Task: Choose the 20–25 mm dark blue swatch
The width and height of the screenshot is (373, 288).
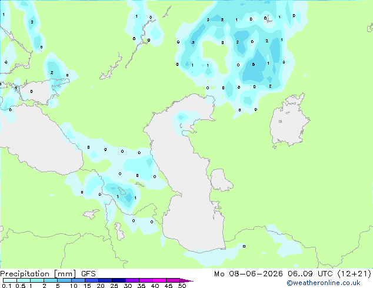Action: [x=105, y=280]
